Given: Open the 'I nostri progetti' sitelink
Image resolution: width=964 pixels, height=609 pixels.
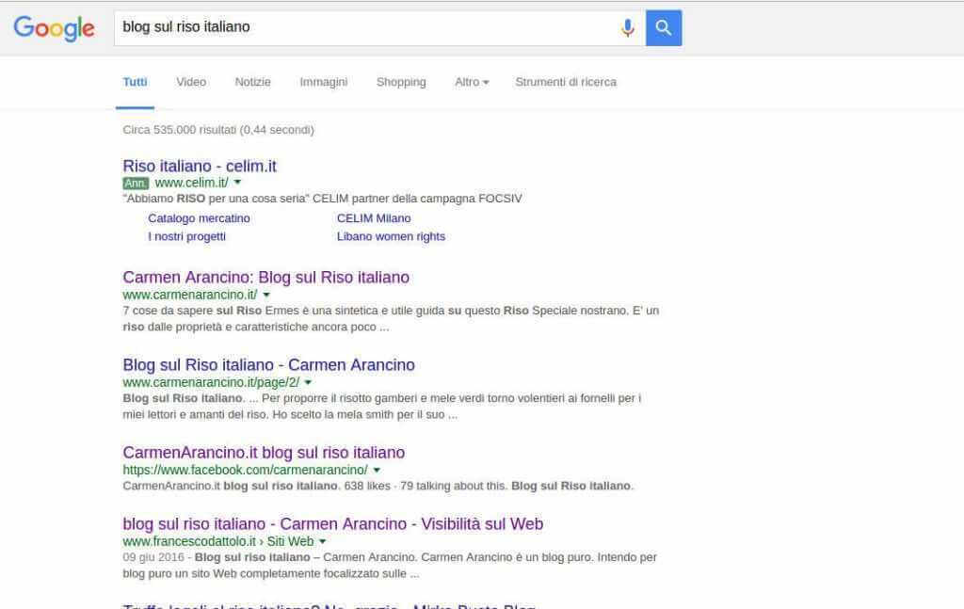Looking at the screenshot, I should point(186,236).
